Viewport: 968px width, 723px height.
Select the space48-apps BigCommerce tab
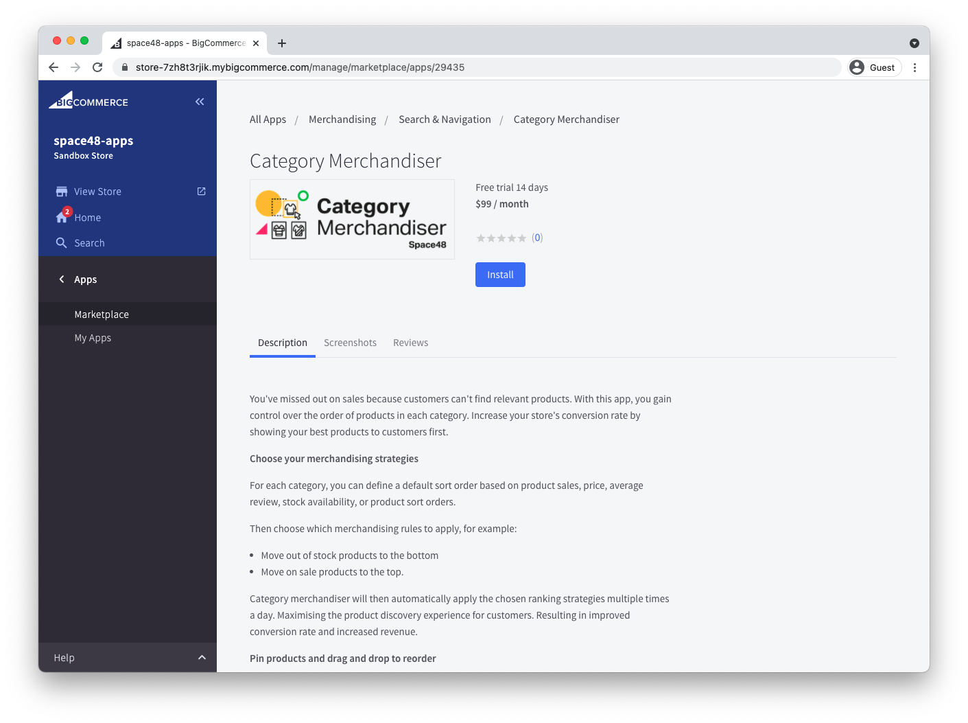(x=185, y=43)
